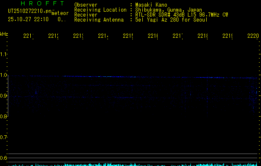This screenshot has width=261, height=166.
Task: Click the 0.7 kHz frequency tick
Action: click(x=4, y=137)
